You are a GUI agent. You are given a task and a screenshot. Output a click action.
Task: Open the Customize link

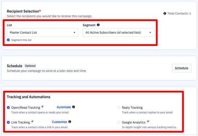59,122
